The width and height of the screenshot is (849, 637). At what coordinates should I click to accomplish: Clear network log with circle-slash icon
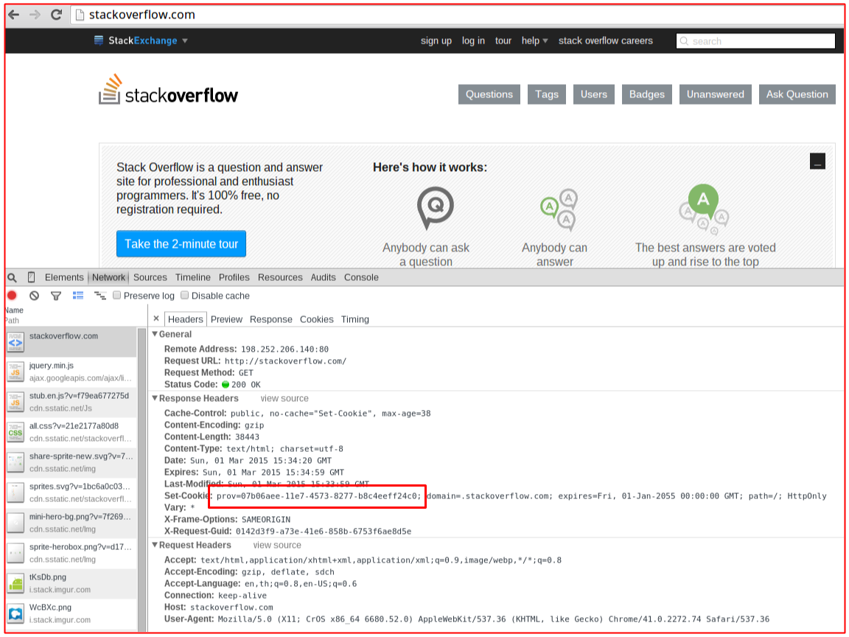point(34,296)
